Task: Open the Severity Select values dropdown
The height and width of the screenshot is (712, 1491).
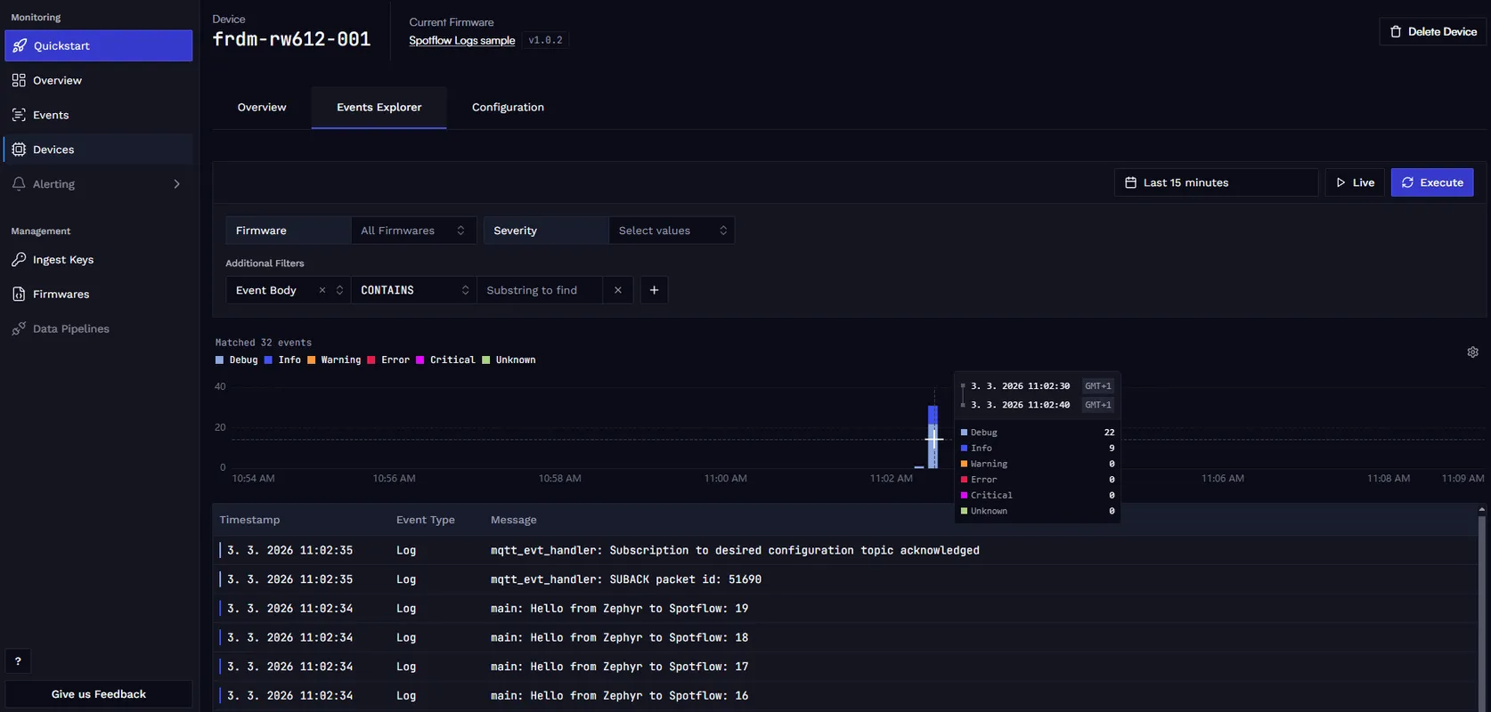Action: point(672,231)
